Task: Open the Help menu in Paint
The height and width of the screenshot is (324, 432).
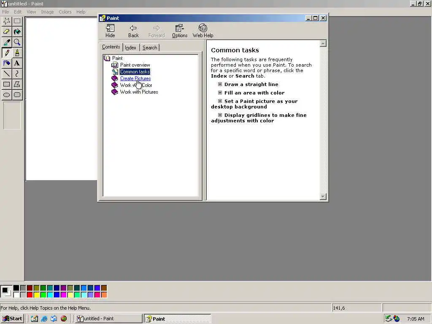Action: coord(81,12)
